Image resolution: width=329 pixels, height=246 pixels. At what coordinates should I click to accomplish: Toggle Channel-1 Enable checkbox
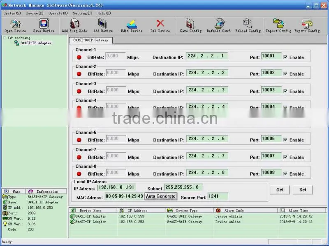[285, 57]
